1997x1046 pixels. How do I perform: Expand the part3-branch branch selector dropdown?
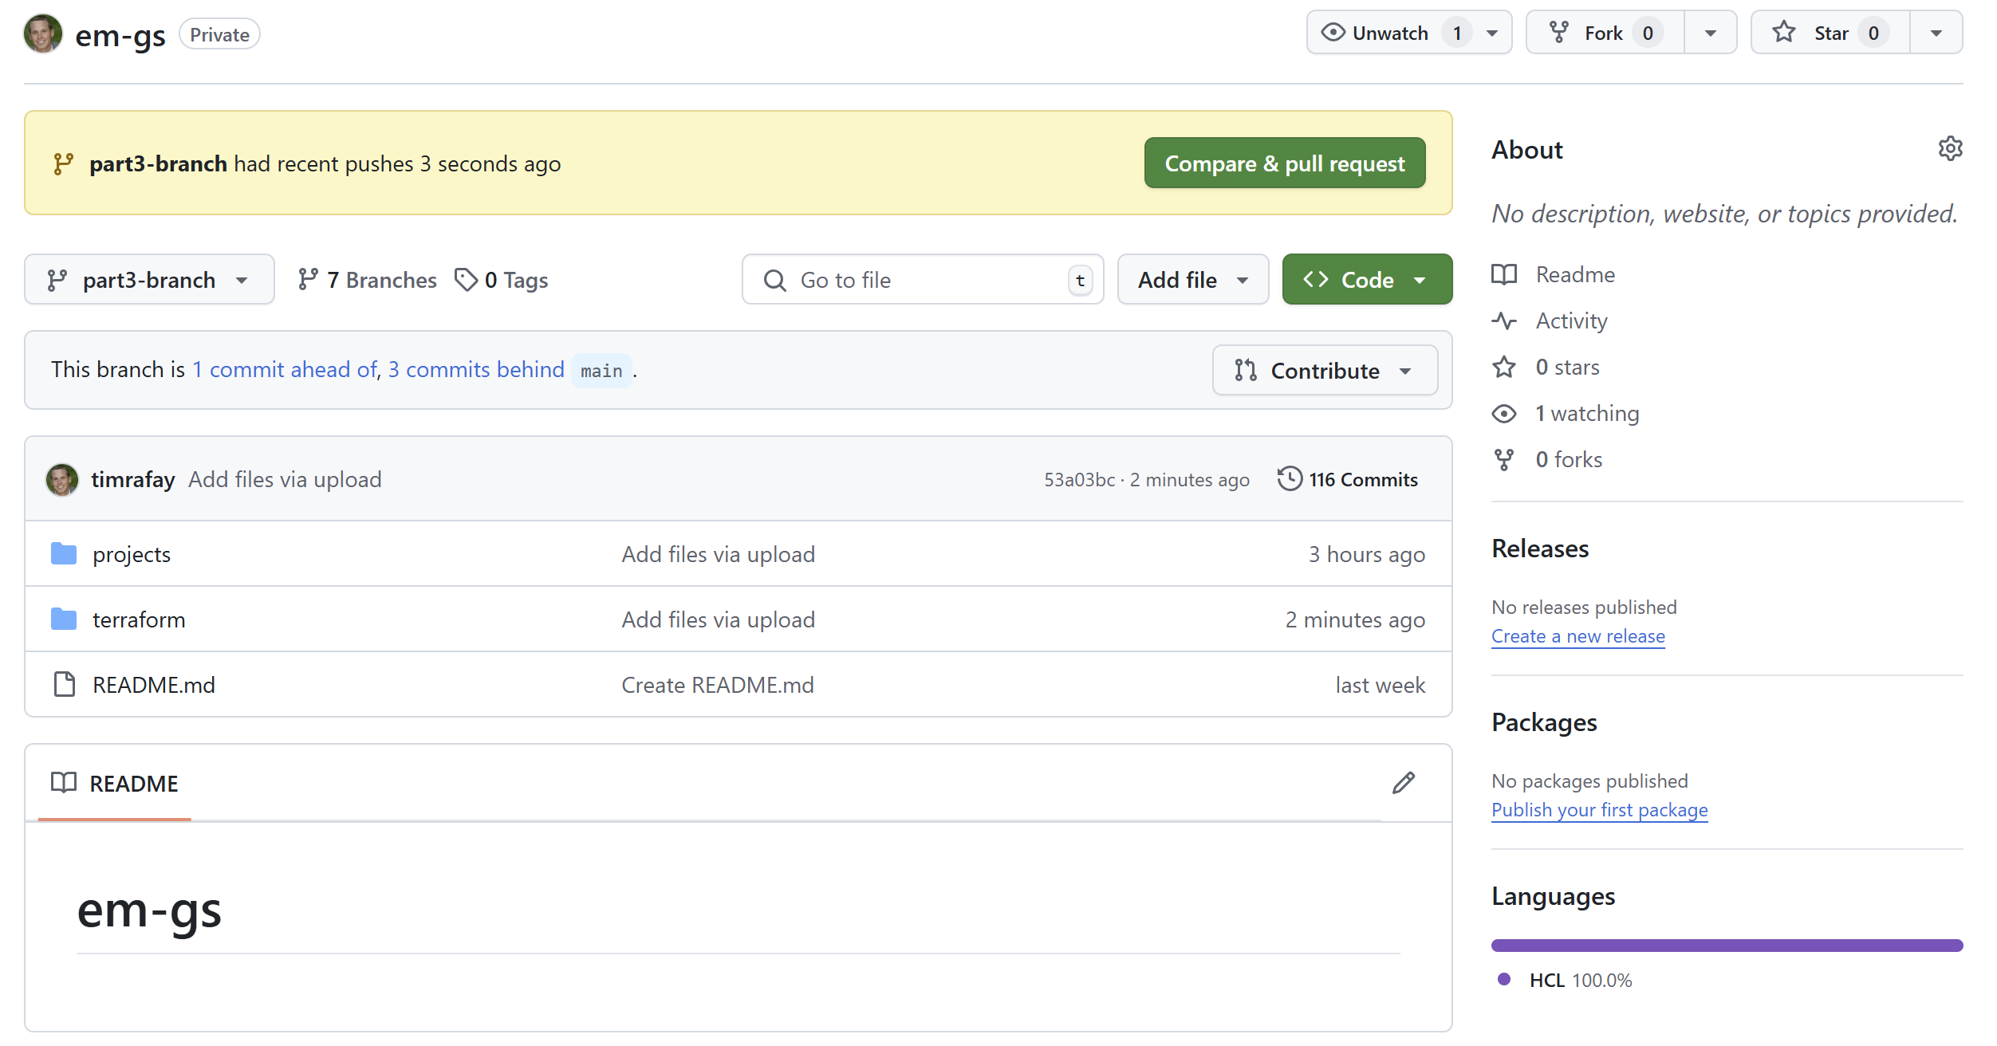coord(149,280)
